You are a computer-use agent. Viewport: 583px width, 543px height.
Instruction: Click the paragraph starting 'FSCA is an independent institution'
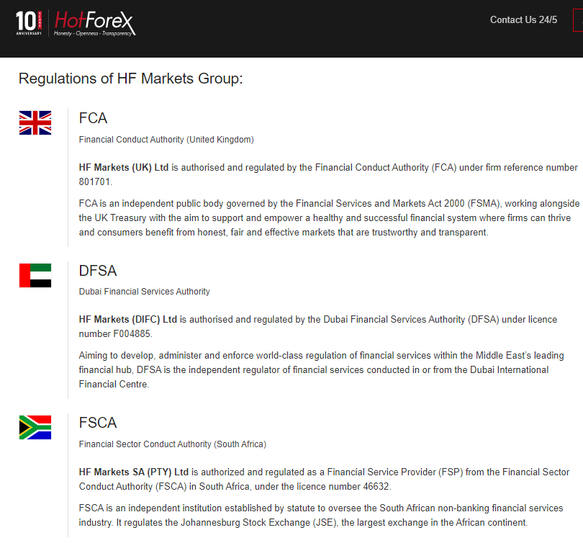tap(321, 515)
